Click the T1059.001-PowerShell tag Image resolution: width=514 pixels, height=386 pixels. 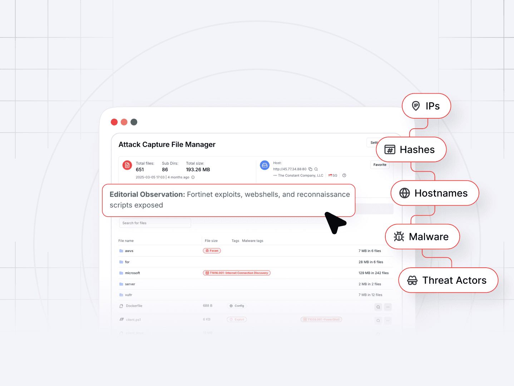[x=321, y=320]
